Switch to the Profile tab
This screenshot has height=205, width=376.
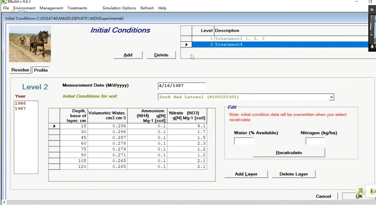[41, 70]
